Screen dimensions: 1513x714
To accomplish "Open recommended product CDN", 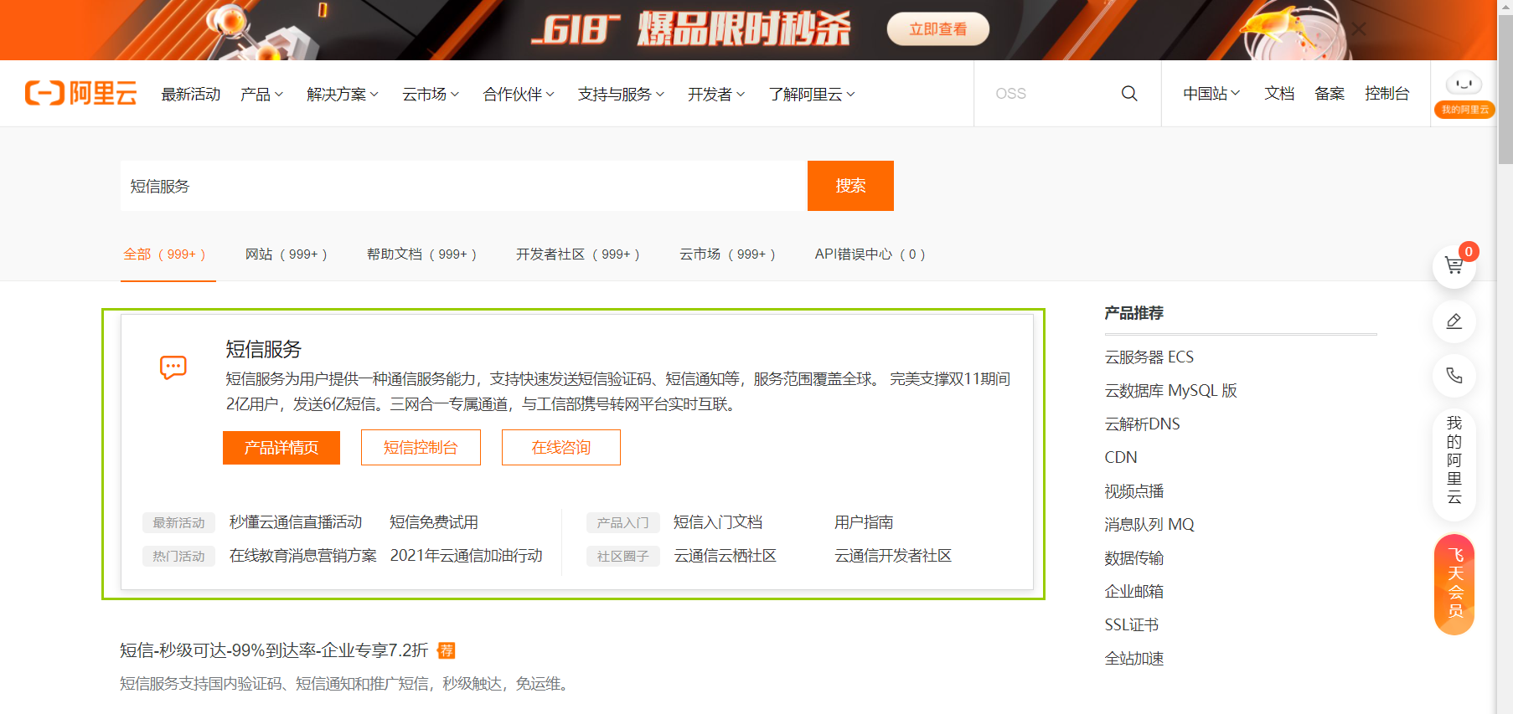I will [1121, 458].
